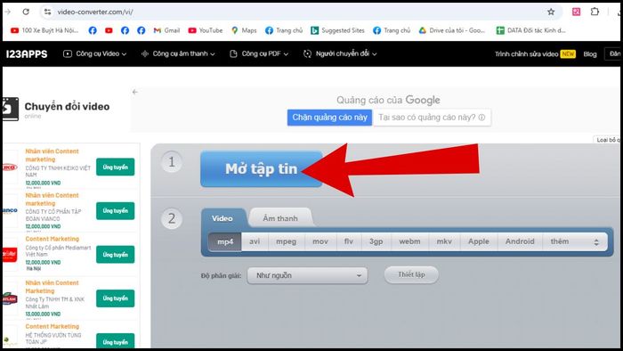Select mov output format
The height and width of the screenshot is (351, 623).
pos(320,241)
